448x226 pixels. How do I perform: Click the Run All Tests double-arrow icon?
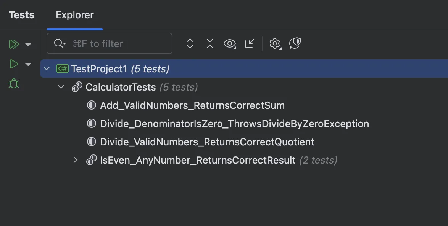pos(14,44)
